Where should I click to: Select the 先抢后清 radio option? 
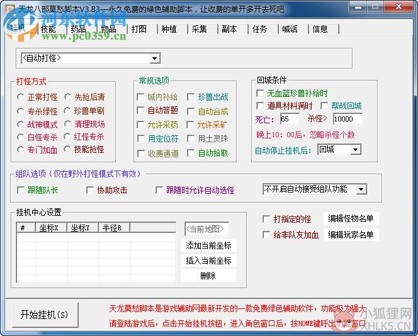(x=68, y=97)
